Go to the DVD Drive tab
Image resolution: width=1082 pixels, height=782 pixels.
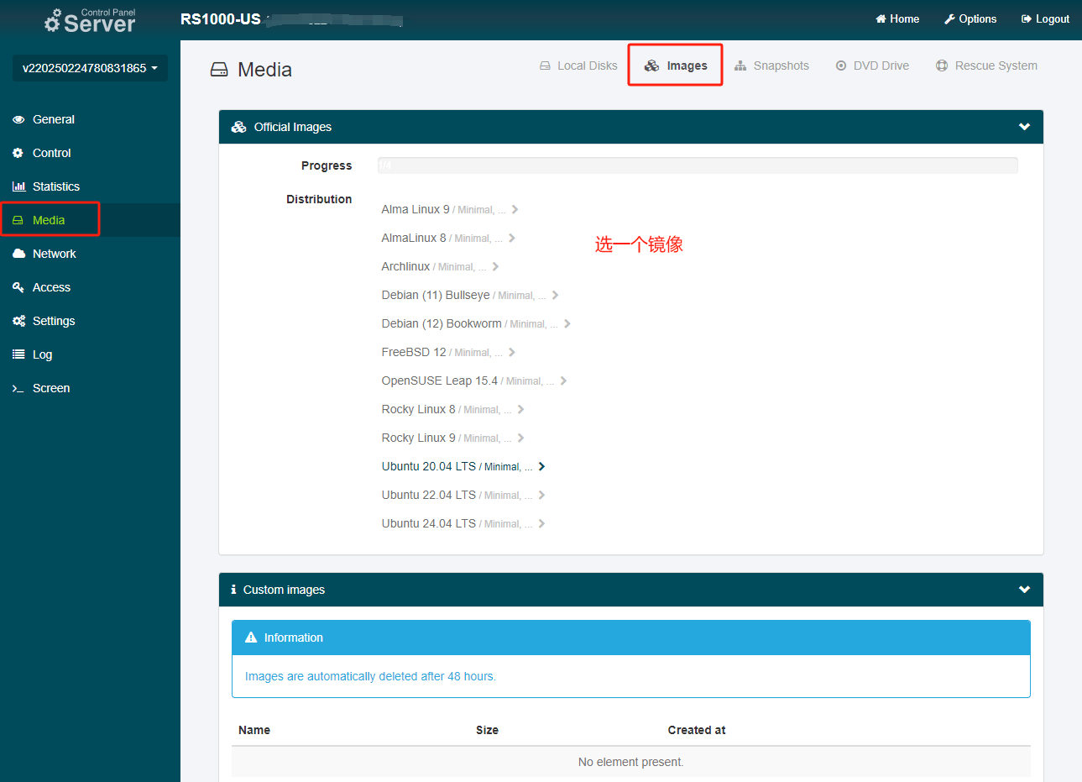click(872, 66)
